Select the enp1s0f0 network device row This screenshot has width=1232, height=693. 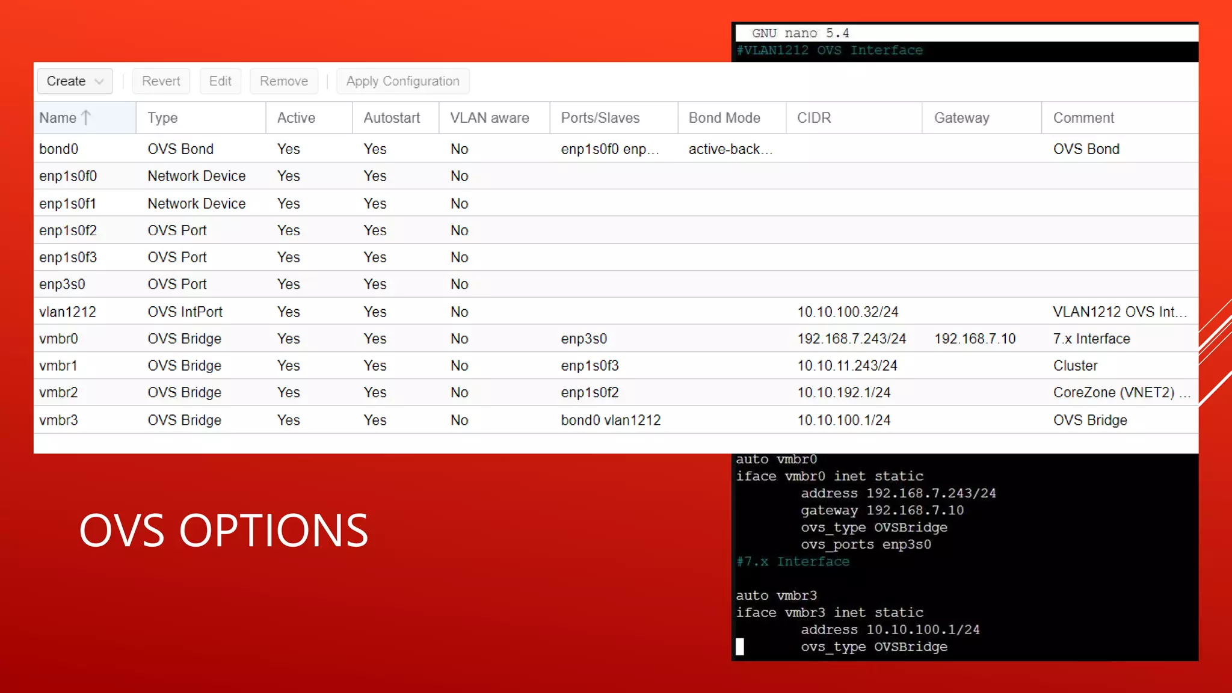(x=68, y=176)
